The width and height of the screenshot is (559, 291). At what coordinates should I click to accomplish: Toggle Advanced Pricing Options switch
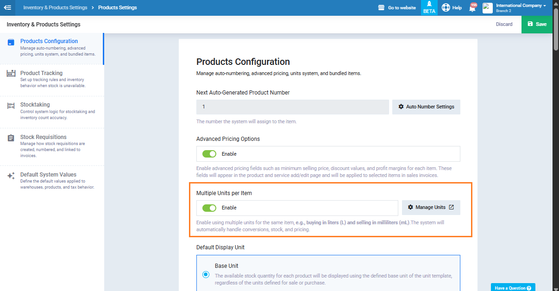click(x=209, y=154)
